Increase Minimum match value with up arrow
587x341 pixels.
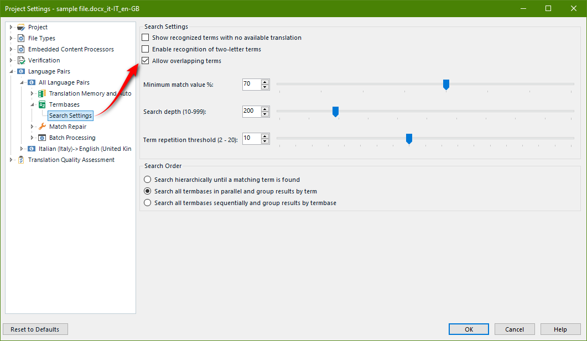coord(265,82)
